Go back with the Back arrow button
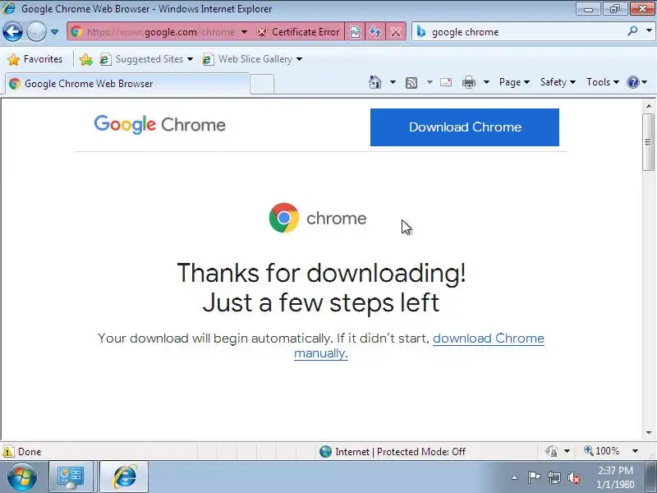 [12, 31]
